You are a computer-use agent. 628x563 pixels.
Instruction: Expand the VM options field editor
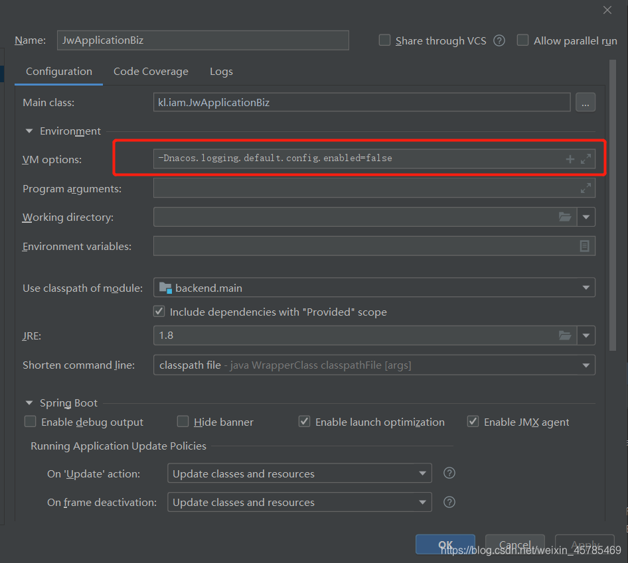click(586, 159)
